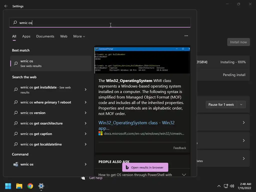Click the command icon next to wmic os
Image resolution: width=256 pixels, height=192 pixels.
point(16,164)
